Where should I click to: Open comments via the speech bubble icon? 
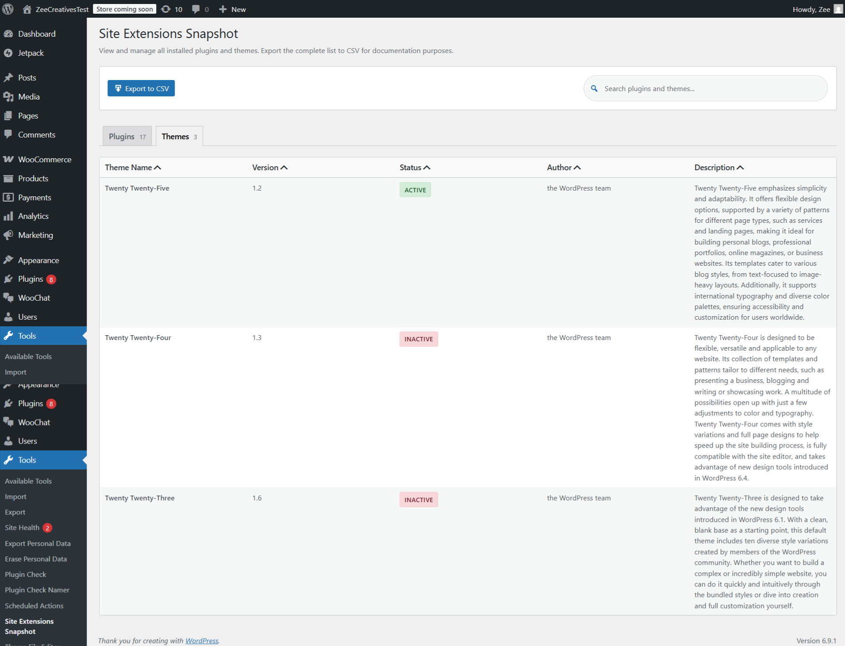tap(196, 9)
